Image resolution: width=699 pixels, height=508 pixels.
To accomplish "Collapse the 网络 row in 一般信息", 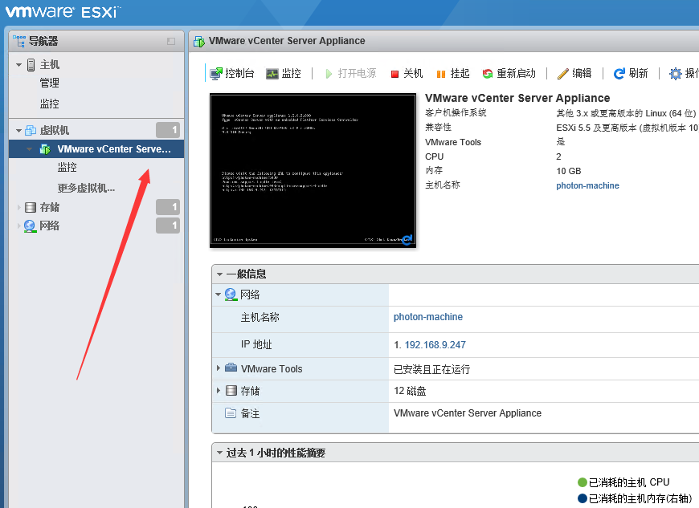I will tap(218, 295).
